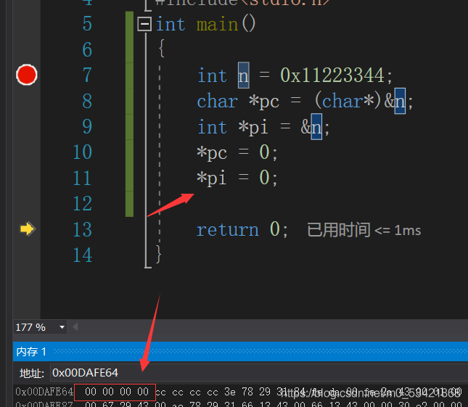Open the 177 % zoom dropdown
Viewport: 468px width, 407px height.
[62, 327]
